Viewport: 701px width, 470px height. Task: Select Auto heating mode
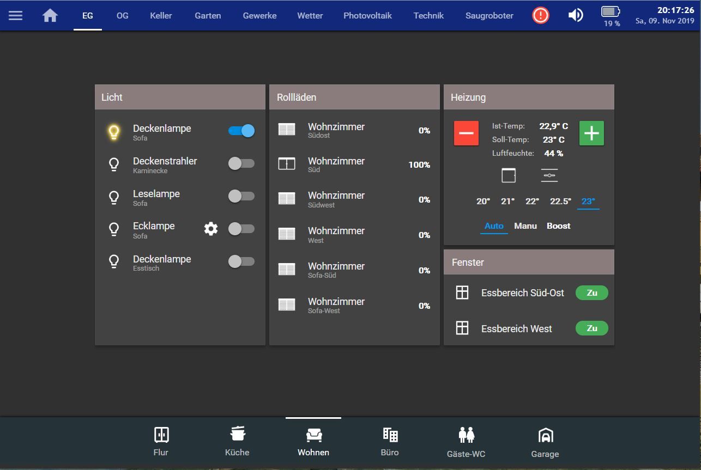[x=494, y=225]
